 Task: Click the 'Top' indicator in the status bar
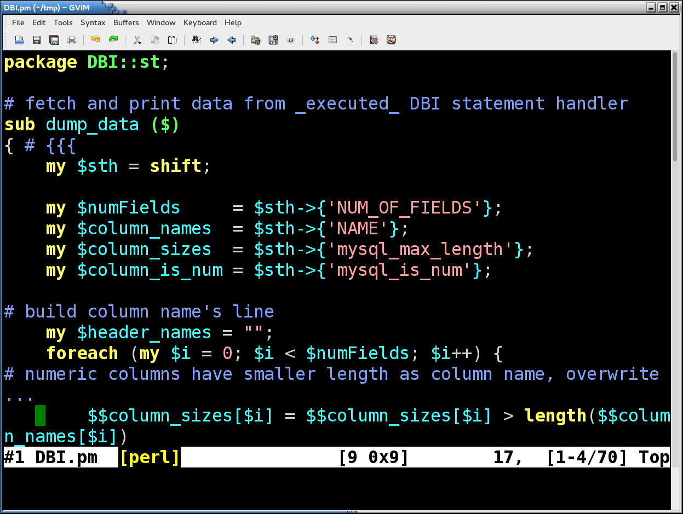click(654, 457)
